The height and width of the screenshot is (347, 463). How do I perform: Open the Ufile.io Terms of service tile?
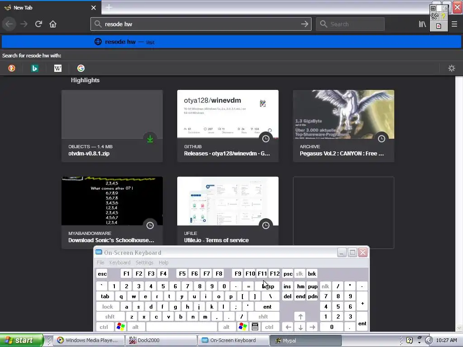(x=228, y=211)
